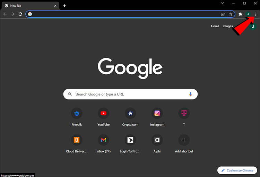Open a new tab with plus button

(64, 6)
